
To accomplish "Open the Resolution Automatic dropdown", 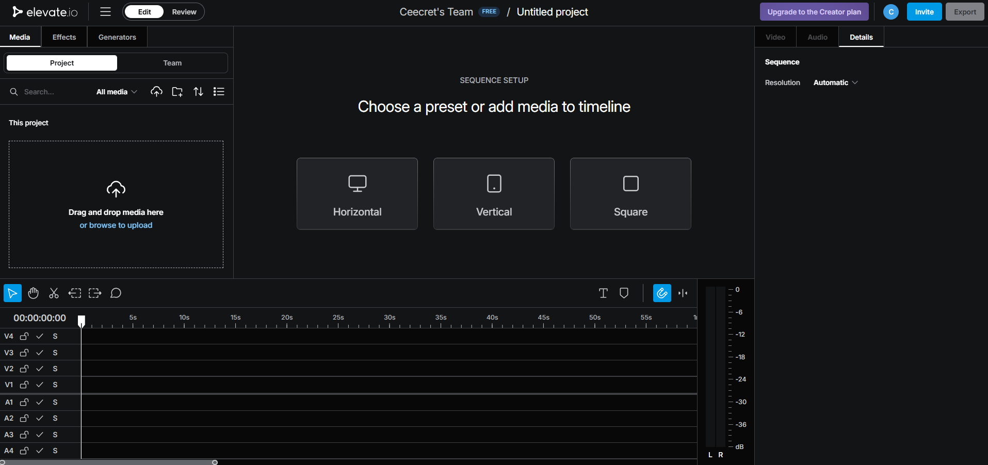I will [835, 82].
